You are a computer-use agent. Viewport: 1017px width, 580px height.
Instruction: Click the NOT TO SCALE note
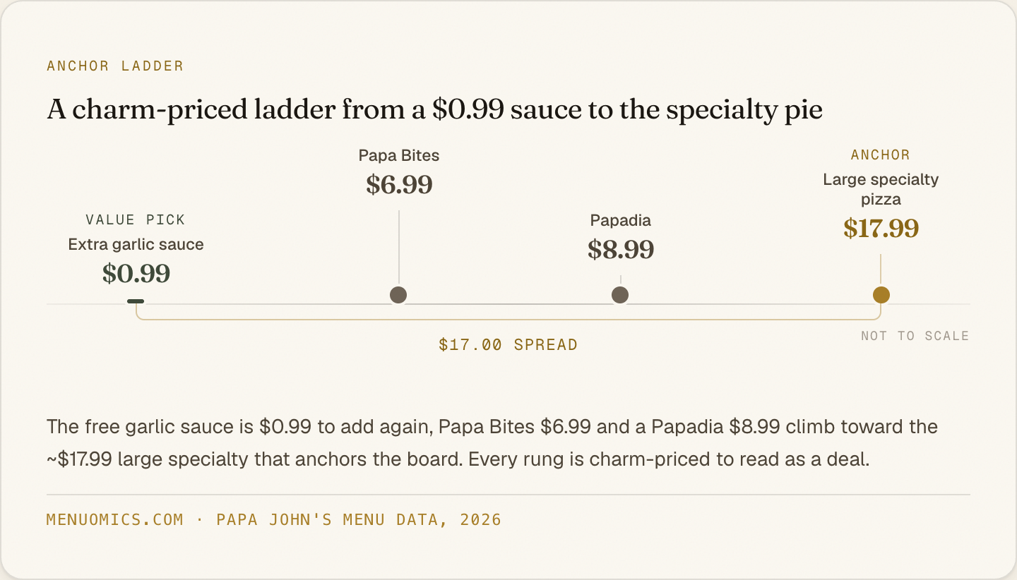(x=915, y=337)
